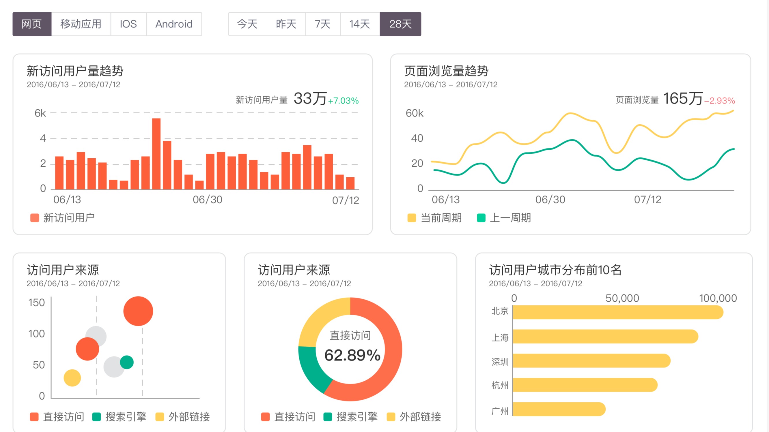Click 直接访问 legend in the bubble chart
Viewport: 769px width, 432px height.
pos(57,417)
